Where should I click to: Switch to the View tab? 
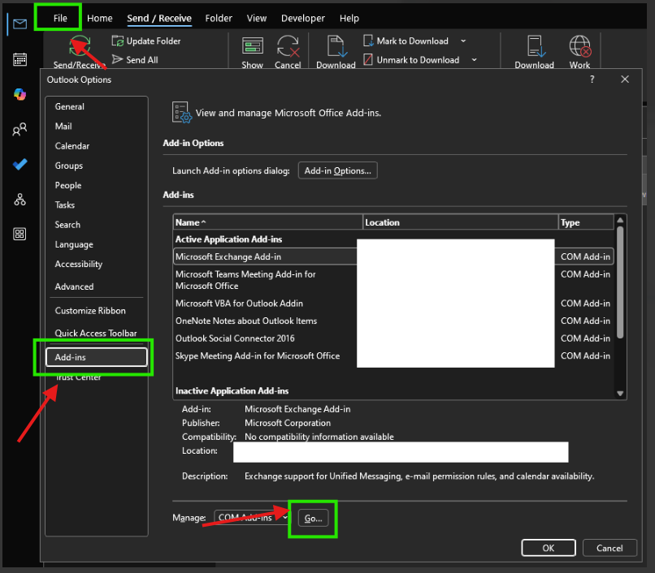click(257, 19)
